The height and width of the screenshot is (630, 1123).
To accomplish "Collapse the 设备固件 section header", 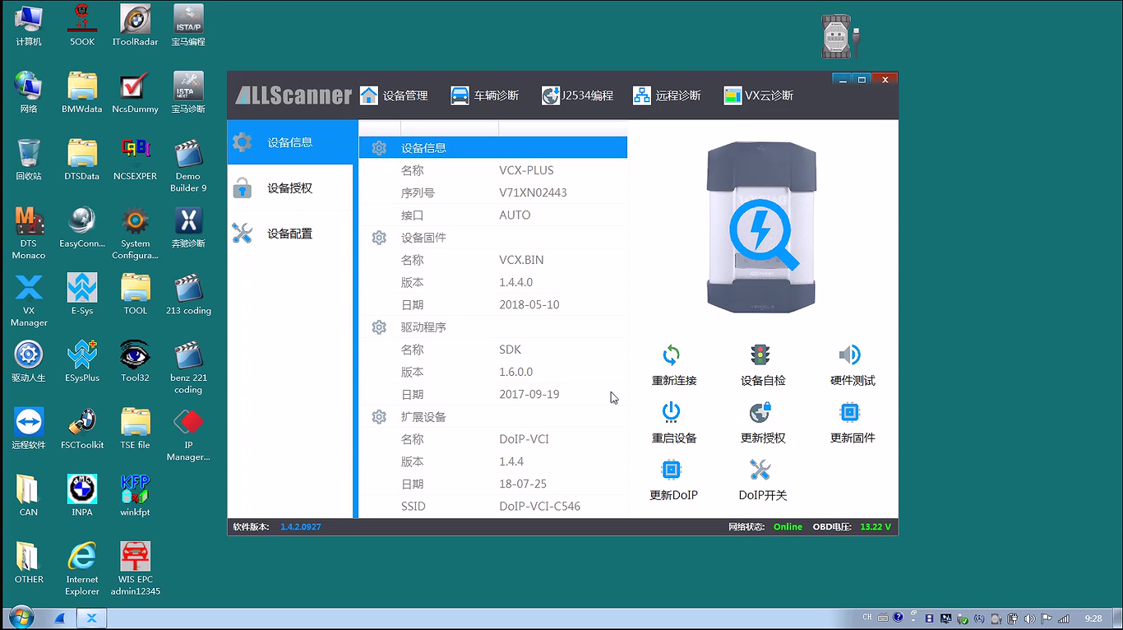I will 423,238.
